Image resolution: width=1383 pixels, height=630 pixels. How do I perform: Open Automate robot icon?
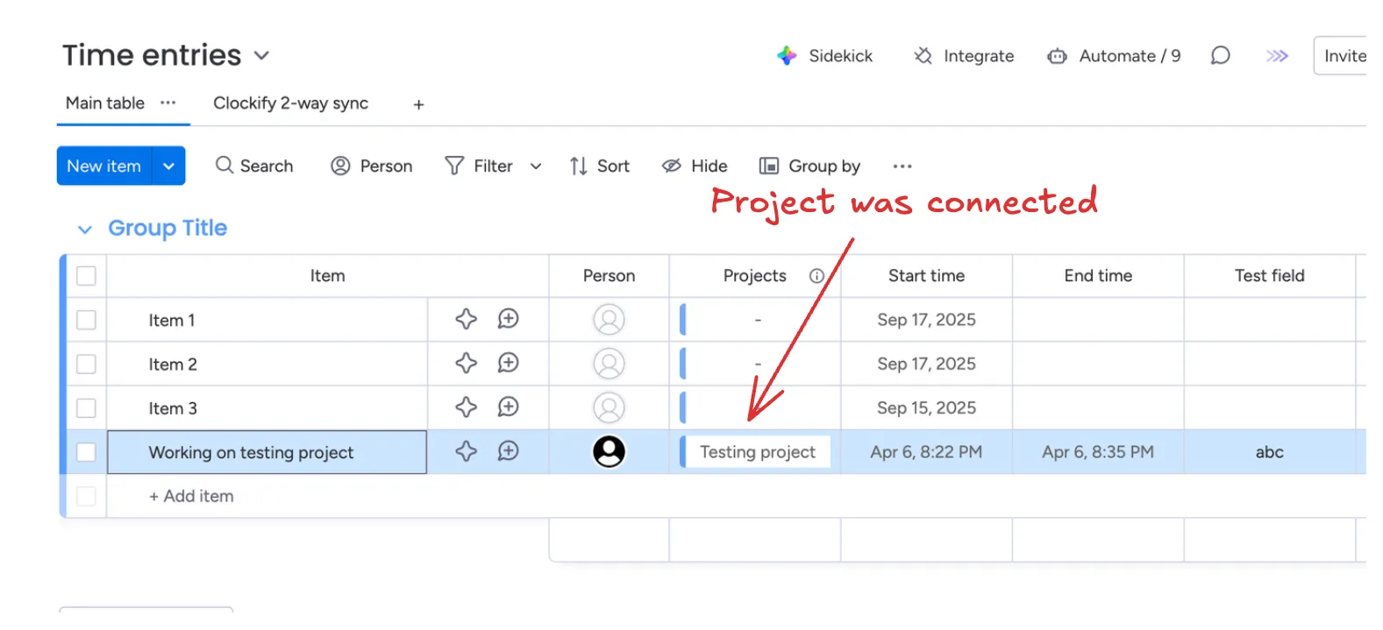1057,56
